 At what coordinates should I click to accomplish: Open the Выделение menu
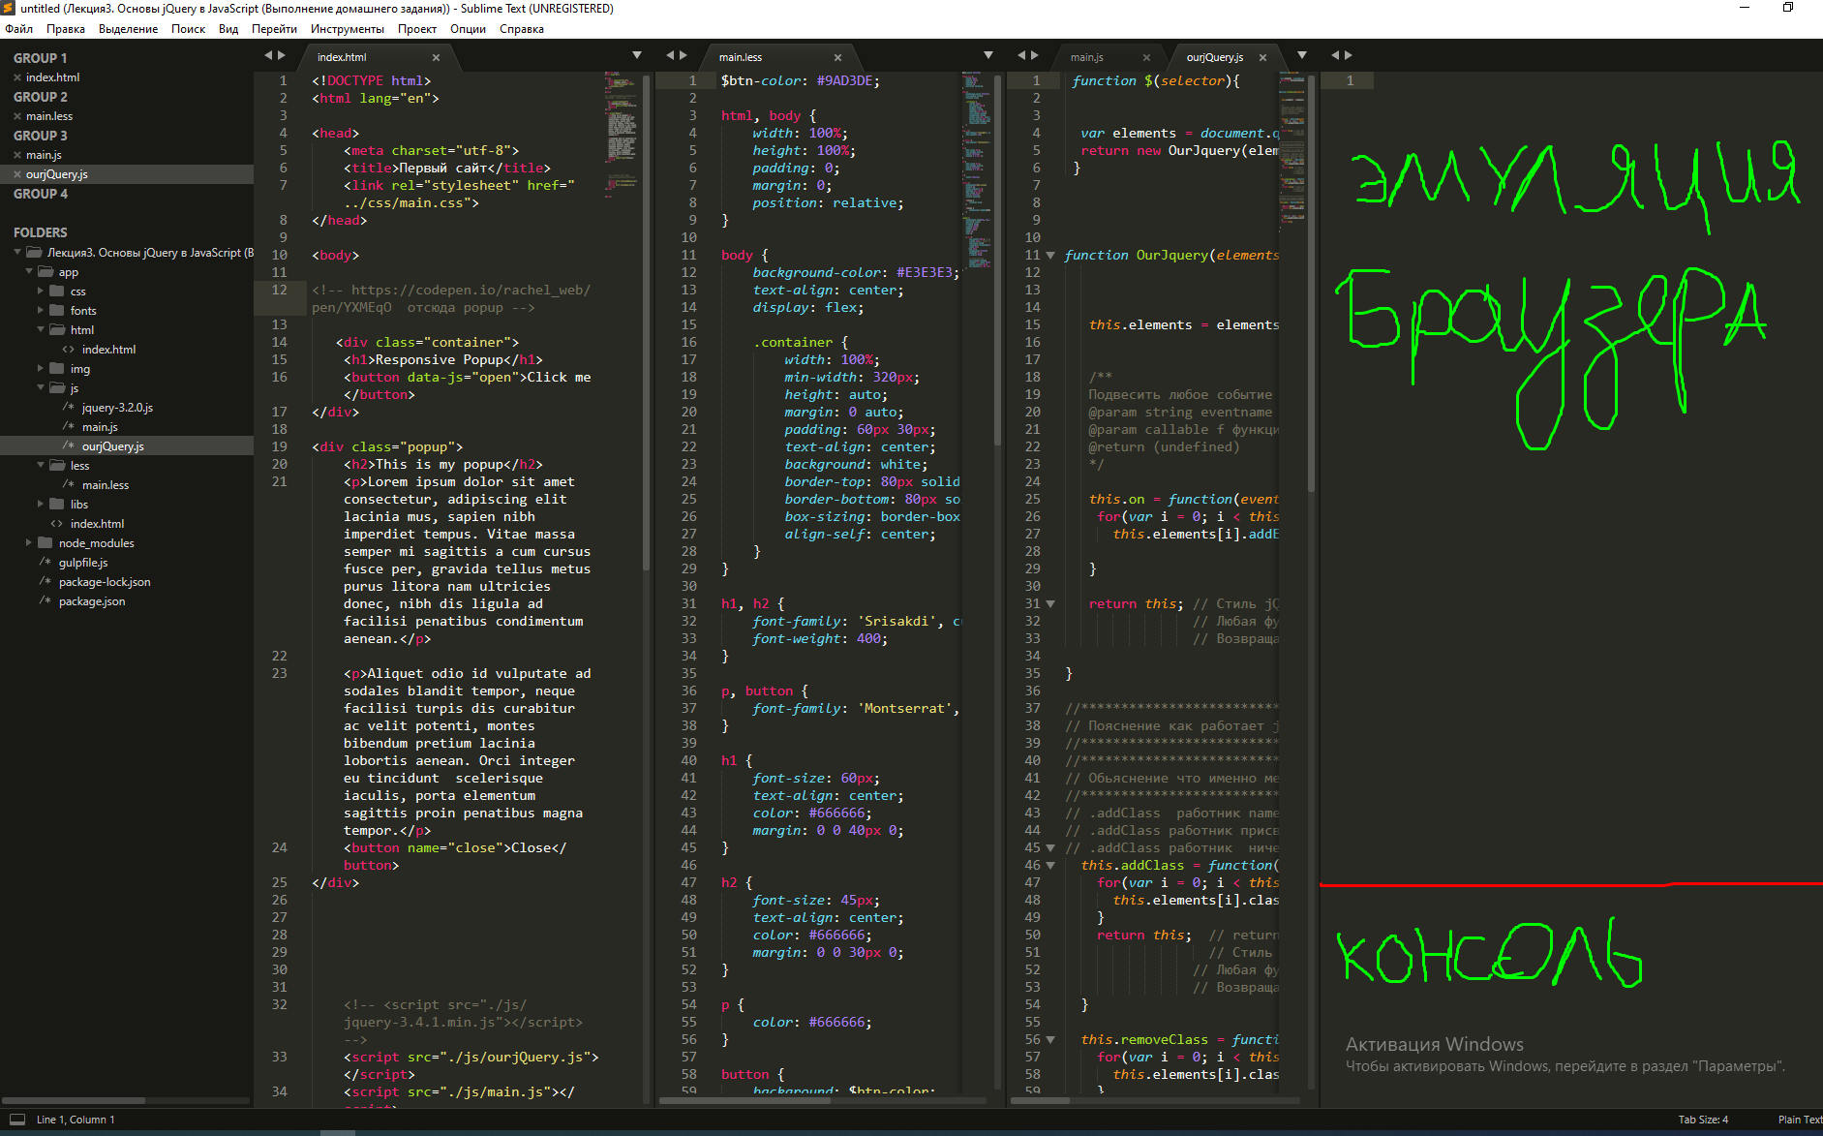tap(128, 29)
